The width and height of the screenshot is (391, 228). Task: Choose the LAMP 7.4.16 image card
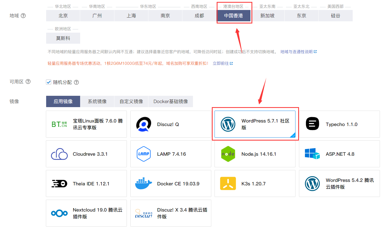(171, 154)
